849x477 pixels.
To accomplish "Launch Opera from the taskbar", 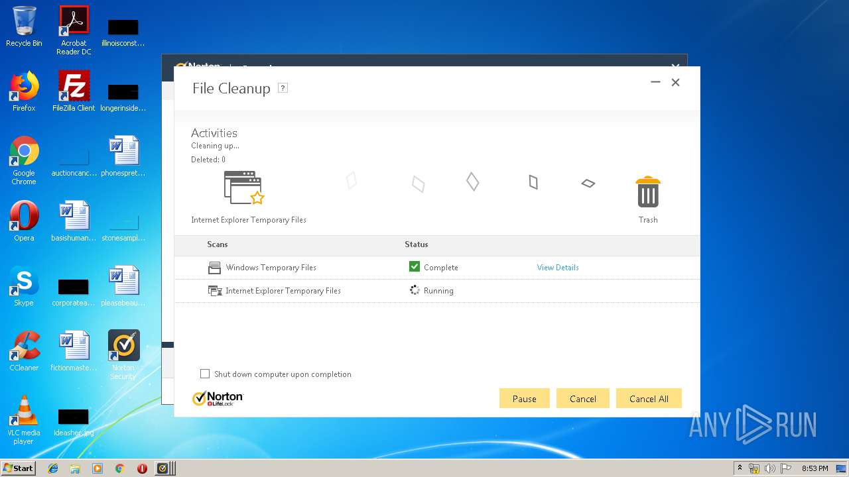I will pyautogui.click(x=142, y=468).
